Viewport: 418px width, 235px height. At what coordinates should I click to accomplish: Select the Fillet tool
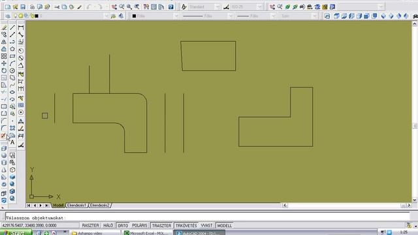4,128
